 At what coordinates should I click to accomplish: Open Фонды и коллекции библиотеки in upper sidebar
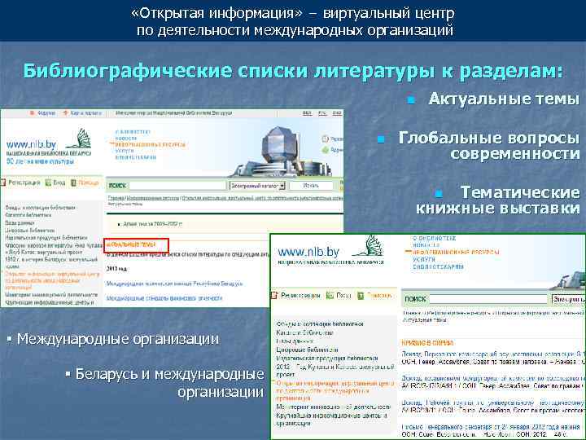pos(41,208)
